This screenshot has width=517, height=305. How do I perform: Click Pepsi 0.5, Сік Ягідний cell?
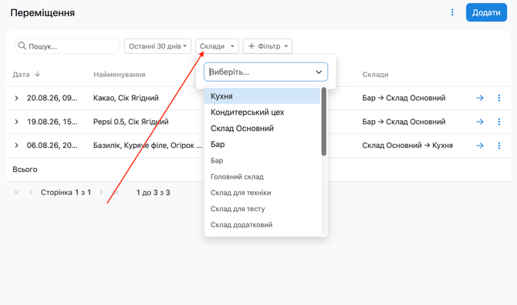131,122
